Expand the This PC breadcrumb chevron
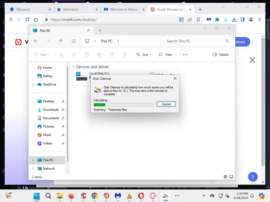This screenshot has height=202, width=270. pos(118,41)
